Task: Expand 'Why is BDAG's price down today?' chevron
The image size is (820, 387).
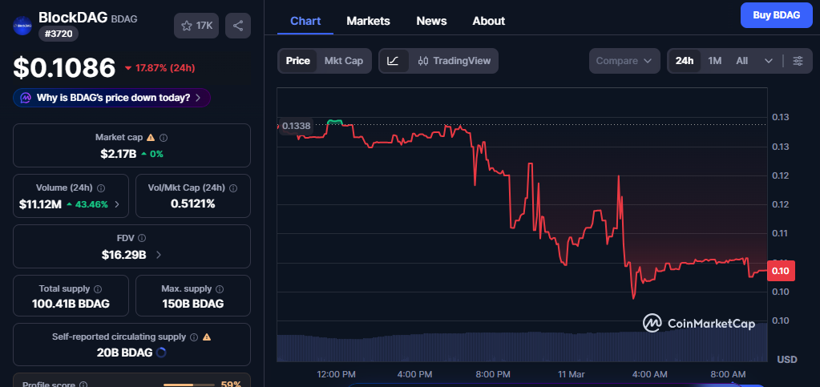Action: (x=198, y=98)
